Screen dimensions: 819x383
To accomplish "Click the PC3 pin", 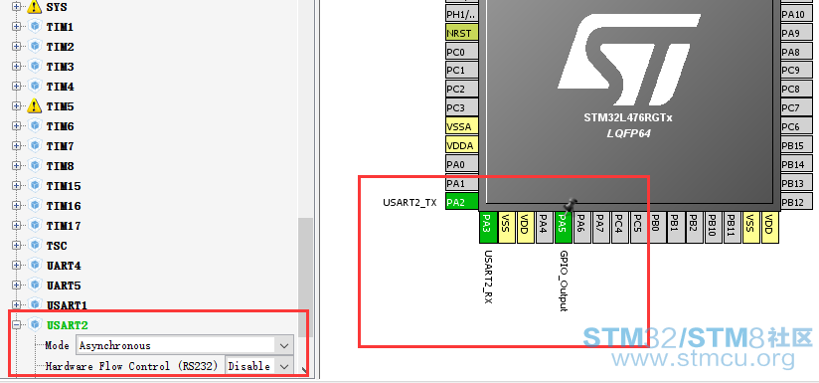I will [x=462, y=107].
